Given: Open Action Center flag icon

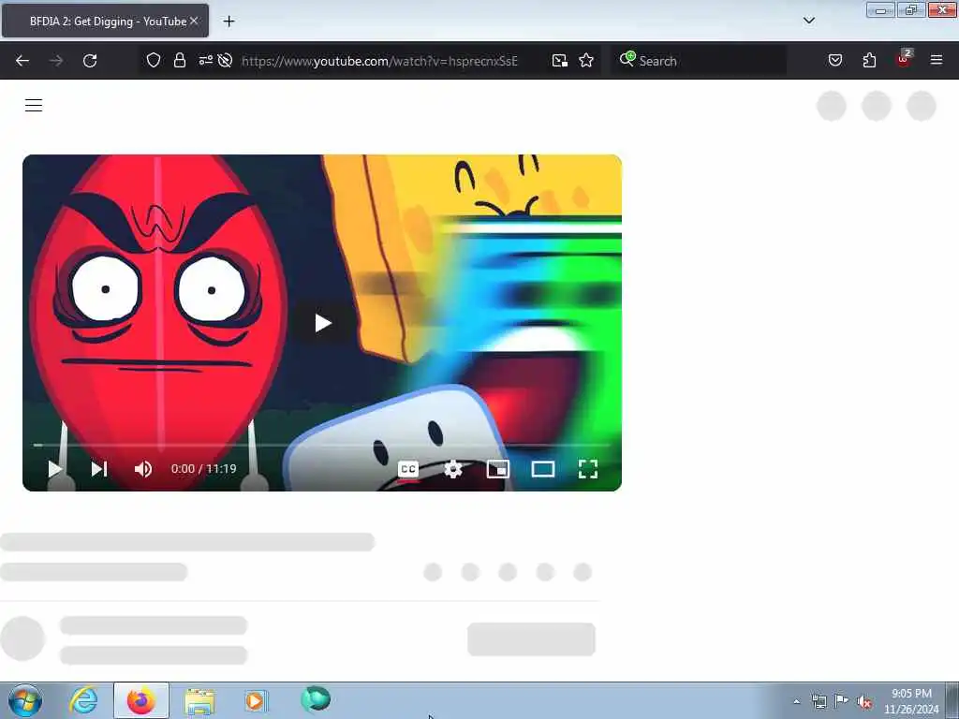Looking at the screenshot, I should pos(842,700).
